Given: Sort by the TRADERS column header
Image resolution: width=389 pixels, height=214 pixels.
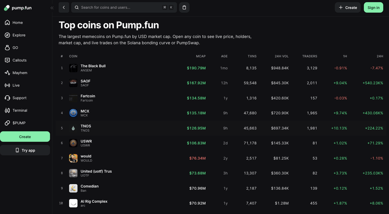Looking at the screenshot, I should [x=310, y=56].
